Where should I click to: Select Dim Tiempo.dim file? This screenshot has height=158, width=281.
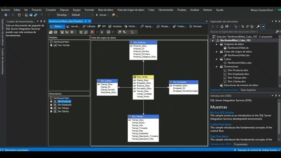(237, 78)
